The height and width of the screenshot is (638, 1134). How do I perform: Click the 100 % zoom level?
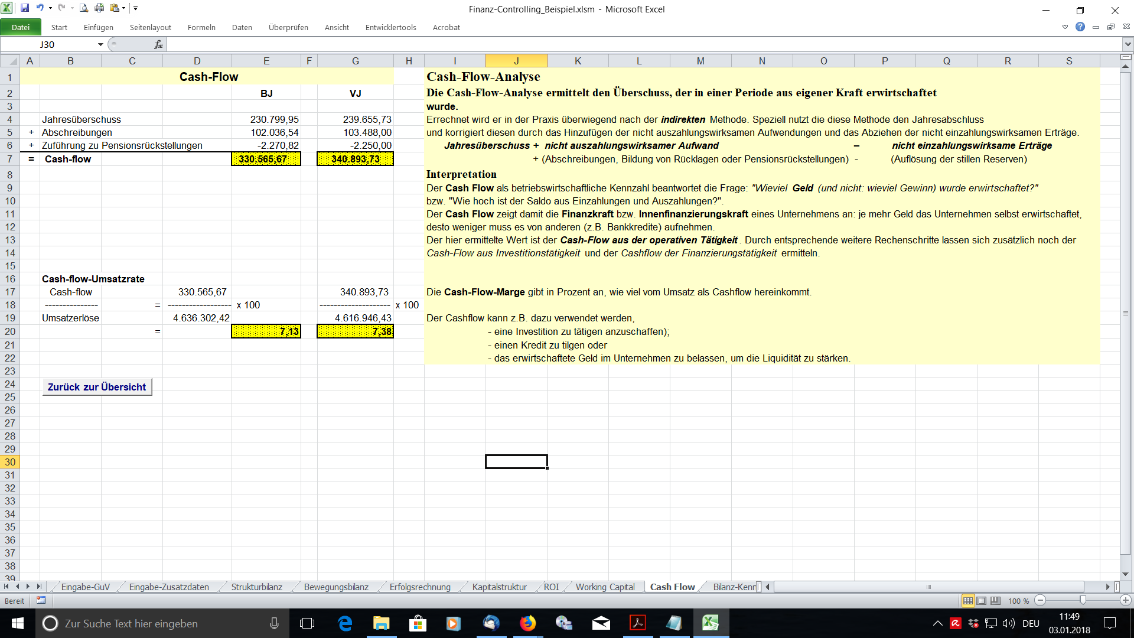click(1018, 601)
